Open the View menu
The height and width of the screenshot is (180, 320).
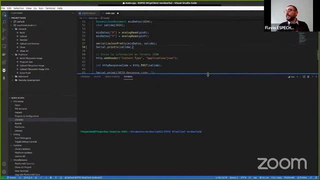(x=29, y=8)
